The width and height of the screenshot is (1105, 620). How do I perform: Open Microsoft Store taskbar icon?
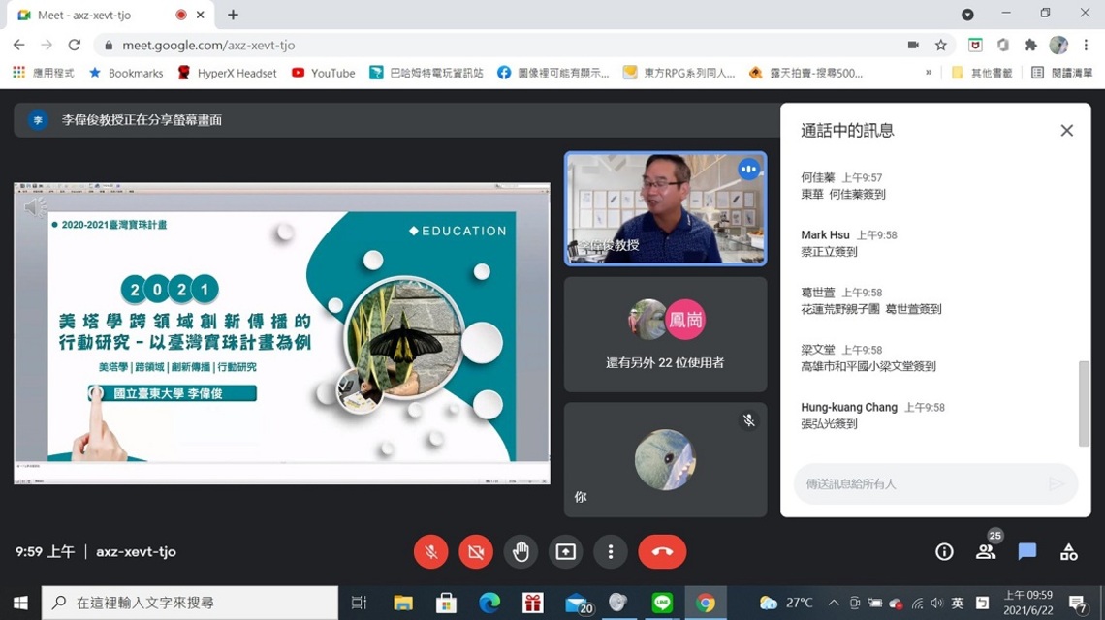[x=446, y=604]
